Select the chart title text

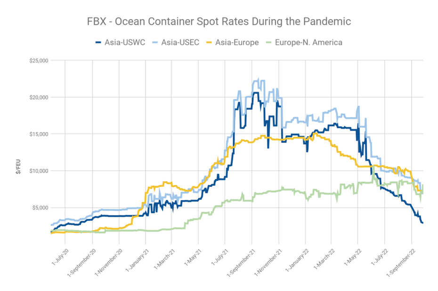[x=219, y=22]
